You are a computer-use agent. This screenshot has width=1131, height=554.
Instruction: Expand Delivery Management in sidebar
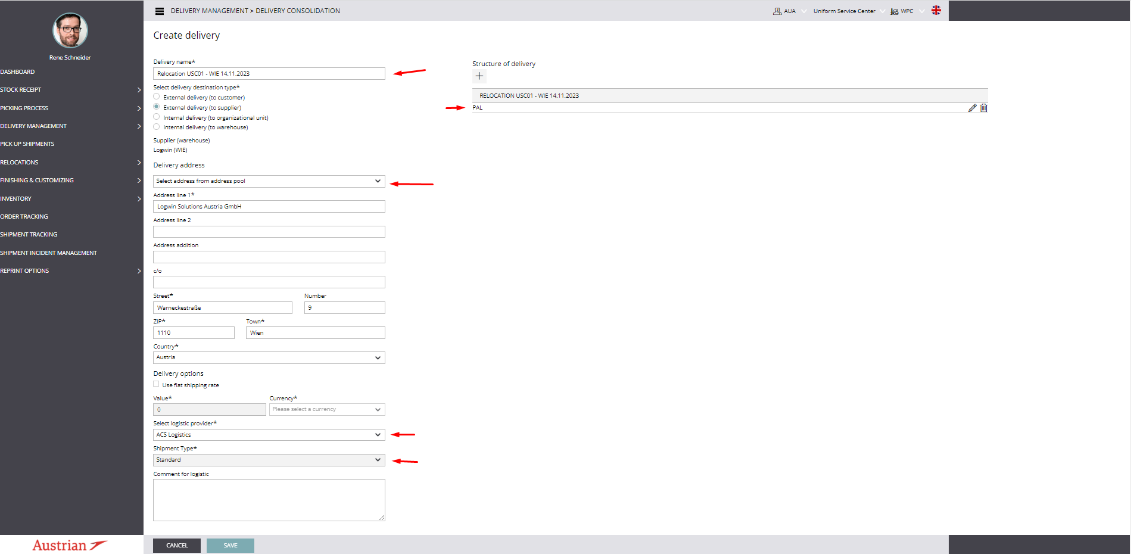tap(71, 126)
